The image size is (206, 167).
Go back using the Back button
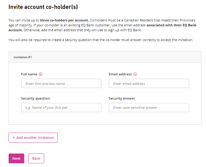tap(36, 158)
